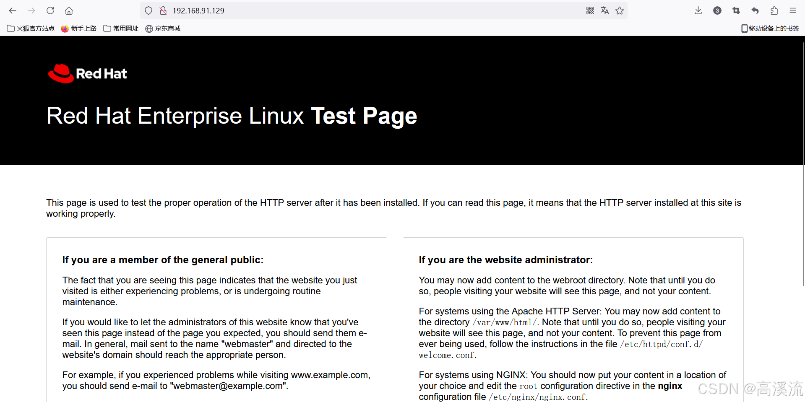Open the 常用网址 bookmark folder
This screenshot has height=402, width=805.
coord(121,29)
